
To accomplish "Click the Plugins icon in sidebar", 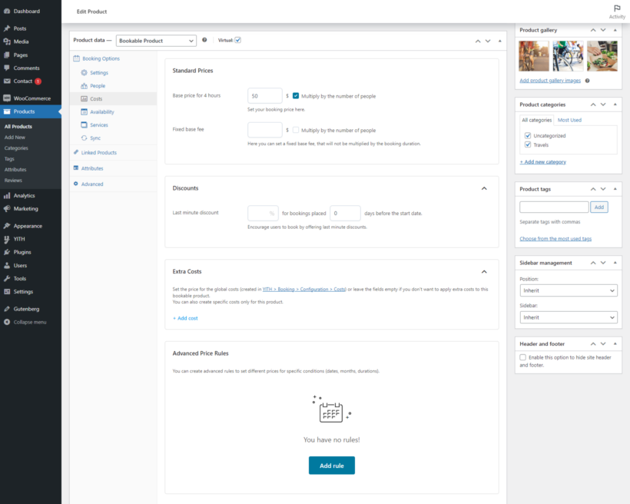I will pyautogui.click(x=7, y=252).
